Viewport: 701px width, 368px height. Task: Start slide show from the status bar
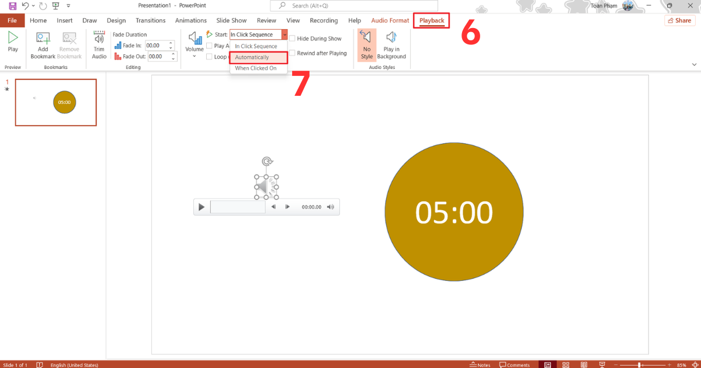[602, 364]
